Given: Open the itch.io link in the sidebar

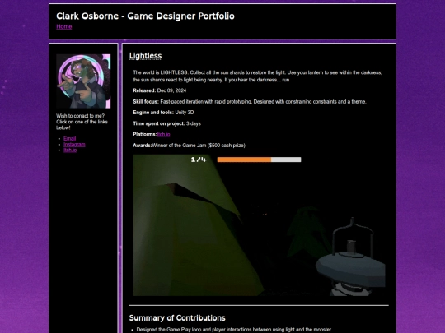Looking at the screenshot, I should (x=70, y=150).
